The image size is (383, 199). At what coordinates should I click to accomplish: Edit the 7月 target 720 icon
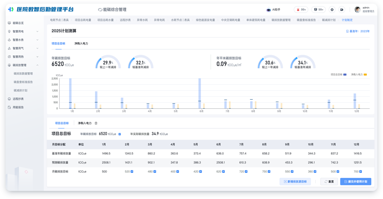coord(246,171)
